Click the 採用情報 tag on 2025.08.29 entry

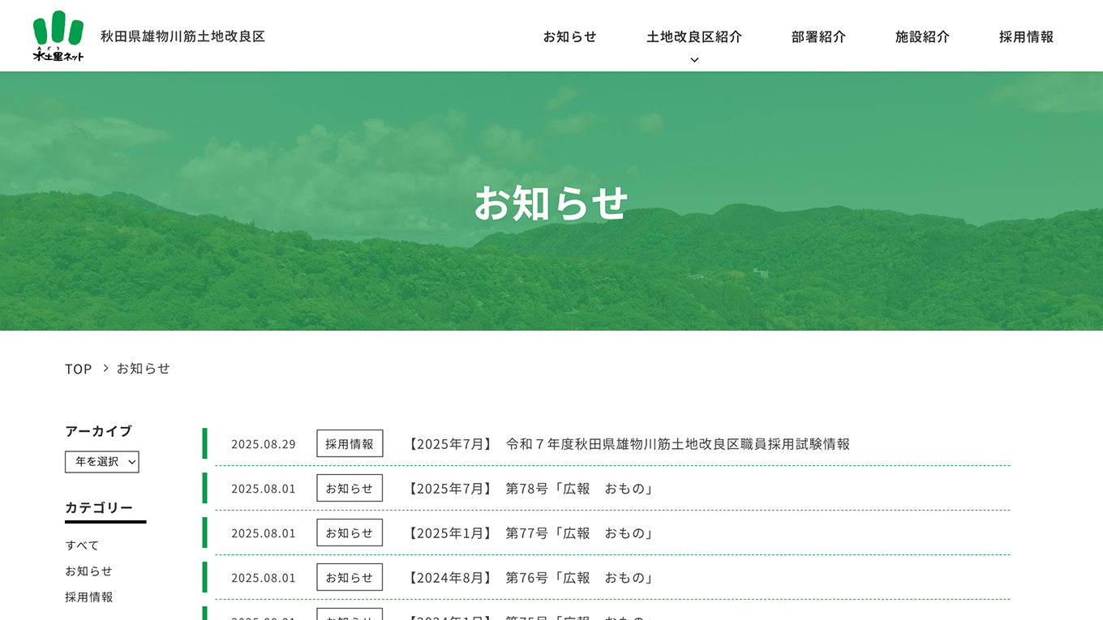(350, 444)
